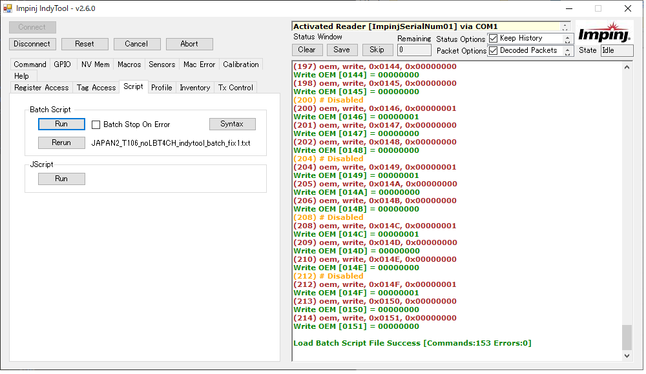The image size is (646, 374).
Task: Click the status log scrollbar down arrow
Action: (x=627, y=356)
